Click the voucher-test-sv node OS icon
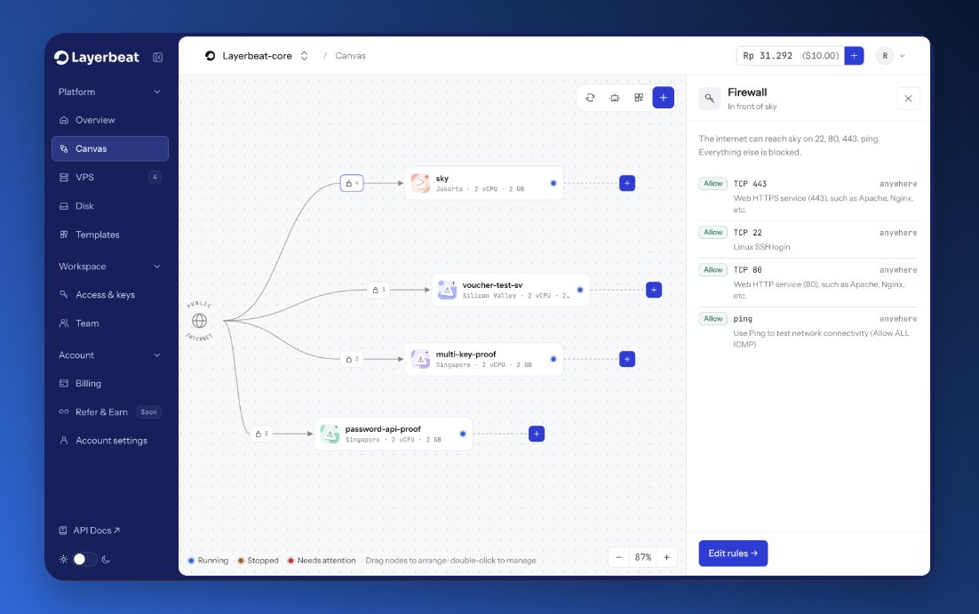Image resolution: width=979 pixels, height=614 pixels. tap(447, 290)
